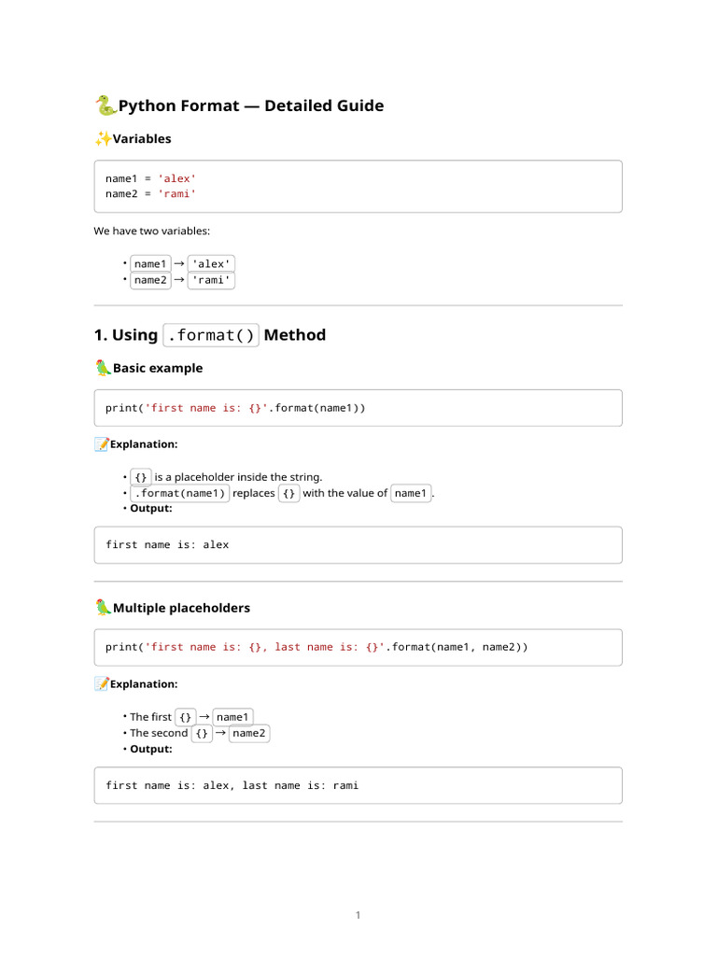The height and width of the screenshot is (956, 717).
Task: Click the Multiple placeholders heading text
Action: click(x=182, y=608)
